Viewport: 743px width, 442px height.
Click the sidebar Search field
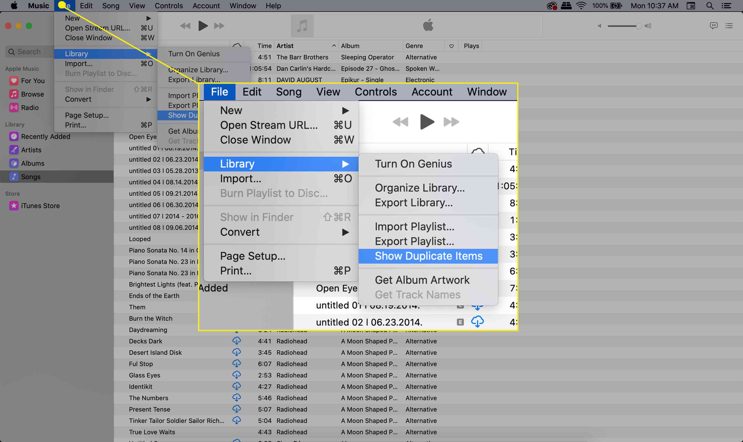point(30,52)
